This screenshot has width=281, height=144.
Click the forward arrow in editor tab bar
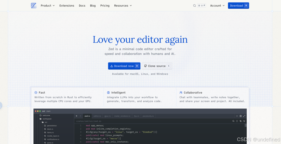click(80, 116)
